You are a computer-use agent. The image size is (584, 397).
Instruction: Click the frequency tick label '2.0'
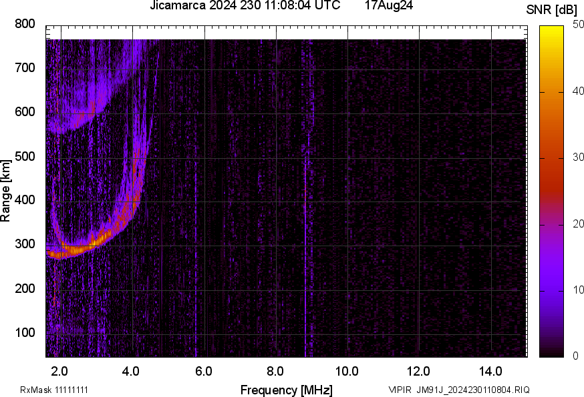(x=59, y=371)
